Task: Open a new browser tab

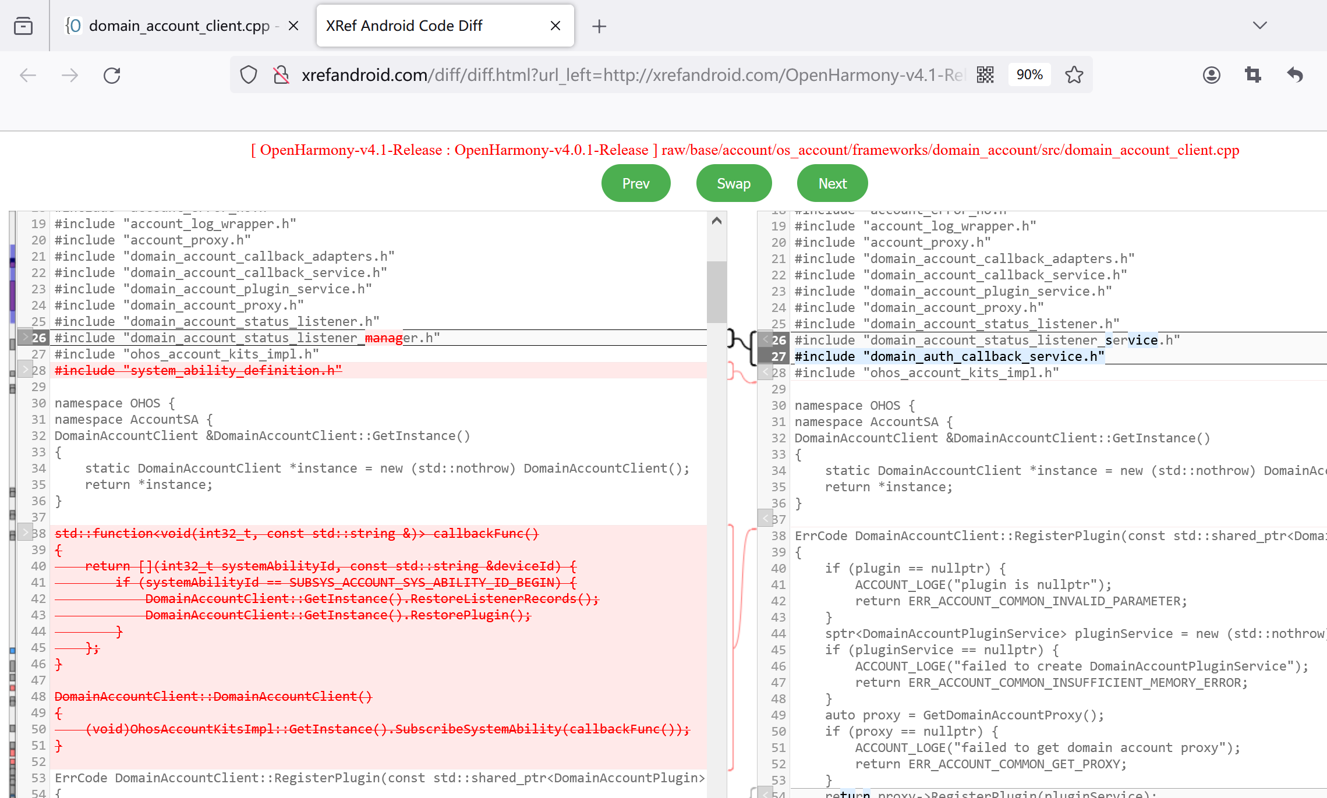Action: click(599, 26)
